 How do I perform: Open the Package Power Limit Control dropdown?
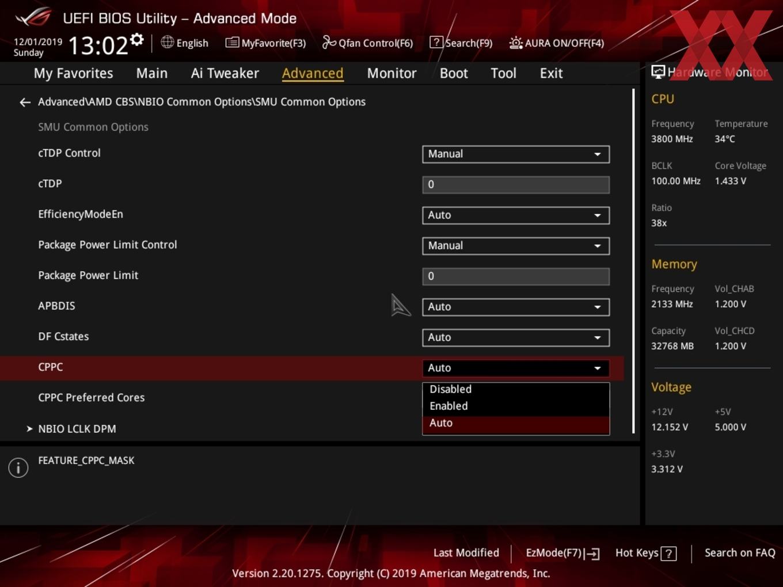[x=516, y=246]
